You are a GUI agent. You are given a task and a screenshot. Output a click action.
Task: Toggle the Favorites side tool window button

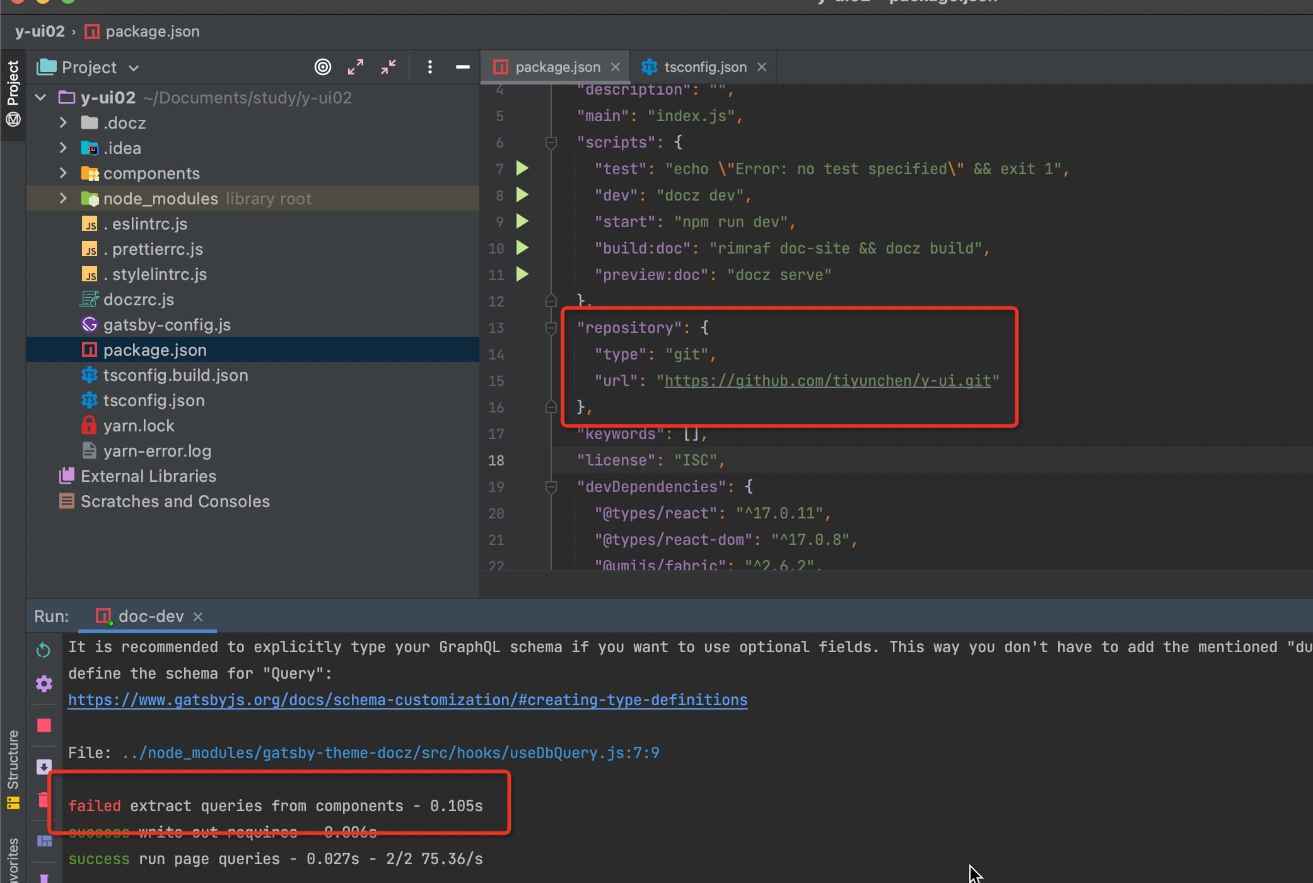pos(13,859)
